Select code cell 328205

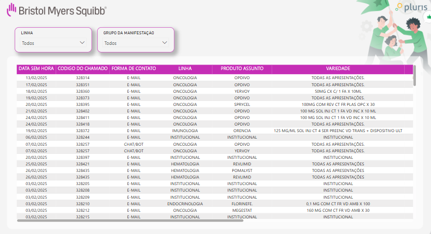[x=83, y=184]
